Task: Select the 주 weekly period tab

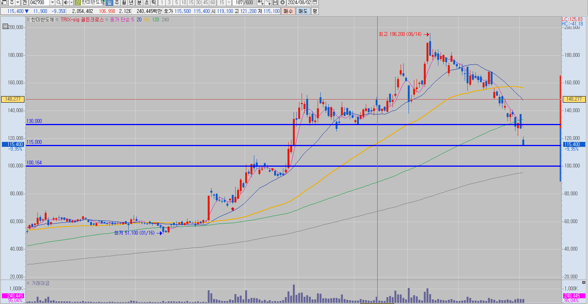Action: tap(117, 3)
